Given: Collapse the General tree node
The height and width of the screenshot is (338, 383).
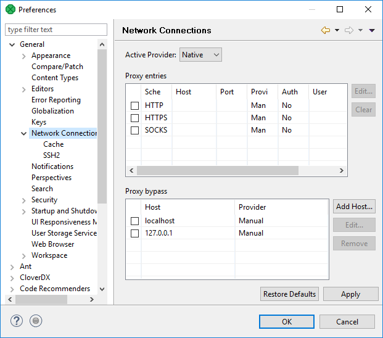Looking at the screenshot, I should point(12,44).
